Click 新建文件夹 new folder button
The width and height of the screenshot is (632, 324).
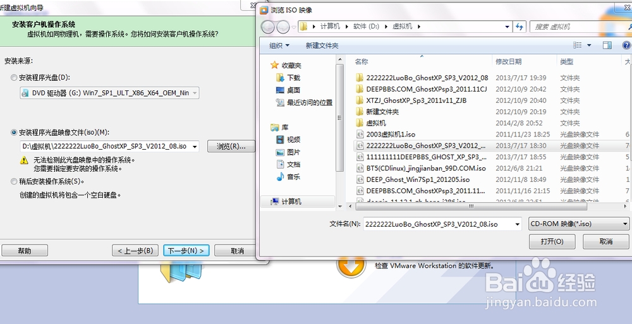coord(322,45)
